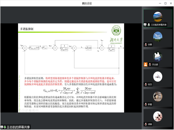
Task: Select 李勇 sky avatar thumbnail
Action: (158, 37)
